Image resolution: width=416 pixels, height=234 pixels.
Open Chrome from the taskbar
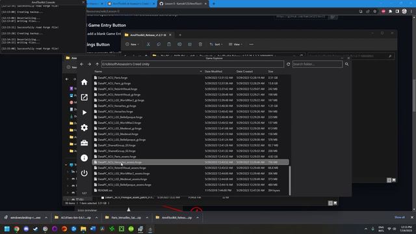(16, 229)
